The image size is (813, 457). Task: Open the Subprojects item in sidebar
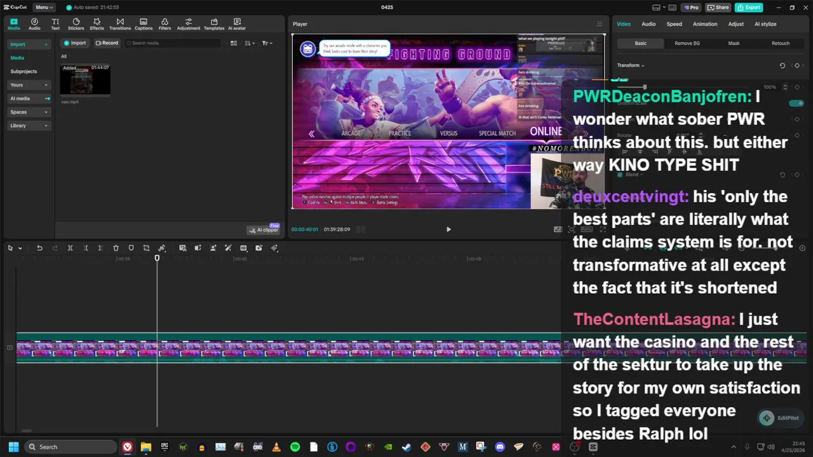(24, 71)
